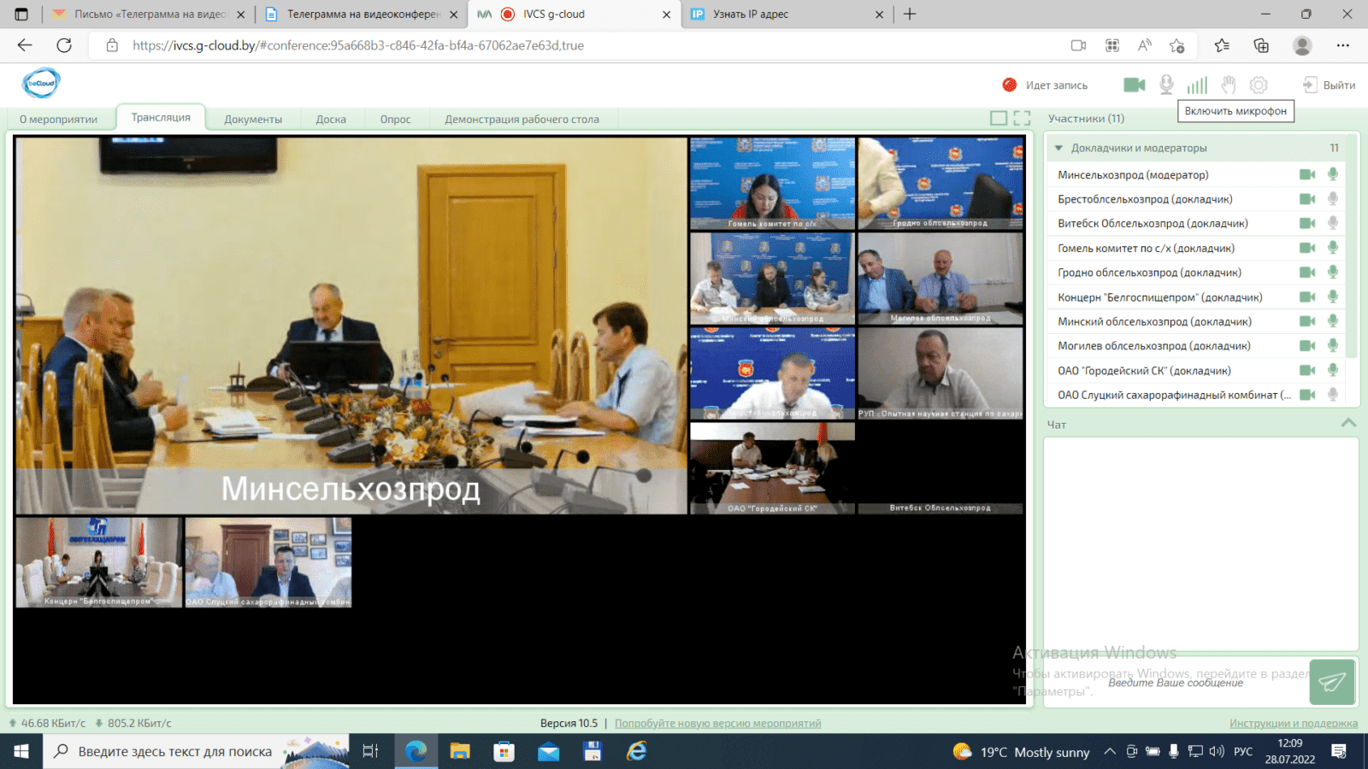Open the Документы tab
The width and height of the screenshot is (1368, 769).
coord(253,120)
